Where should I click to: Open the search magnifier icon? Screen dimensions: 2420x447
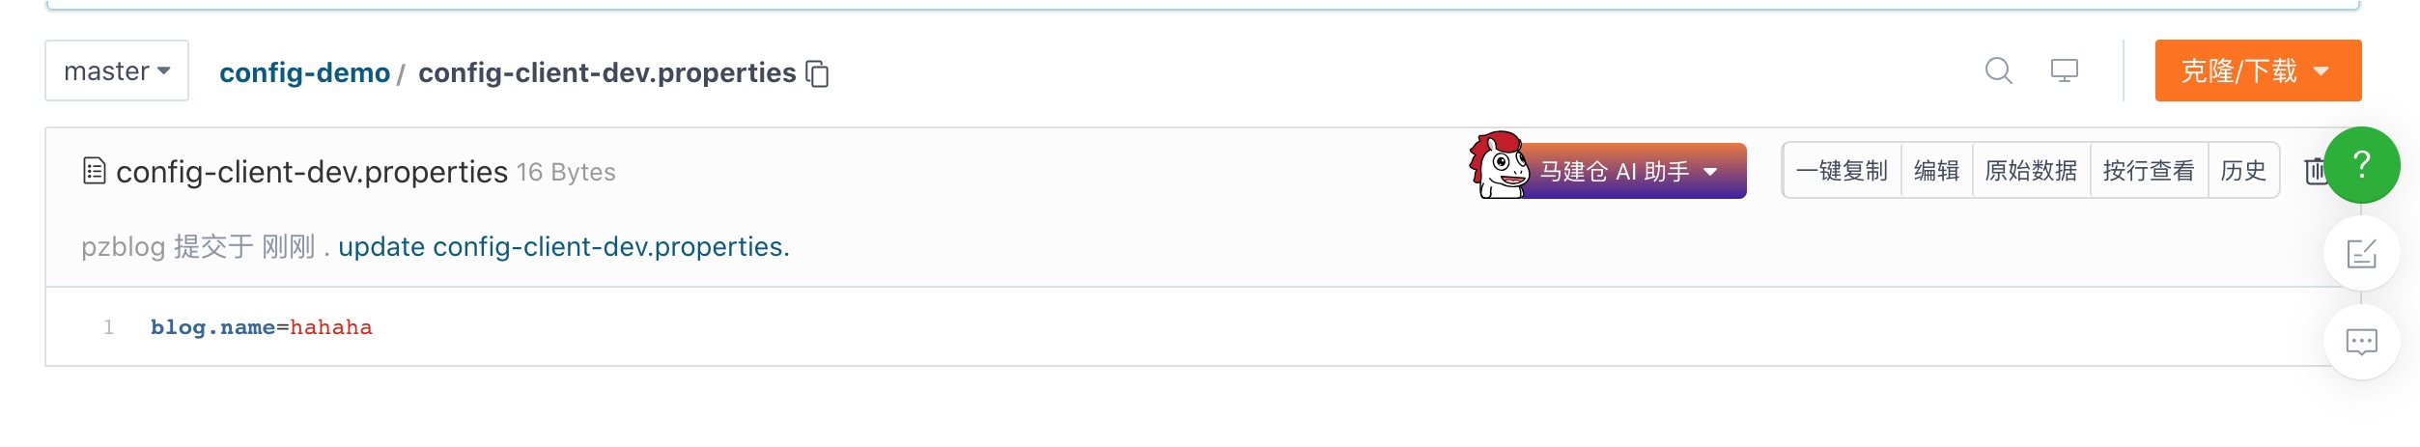1998,70
